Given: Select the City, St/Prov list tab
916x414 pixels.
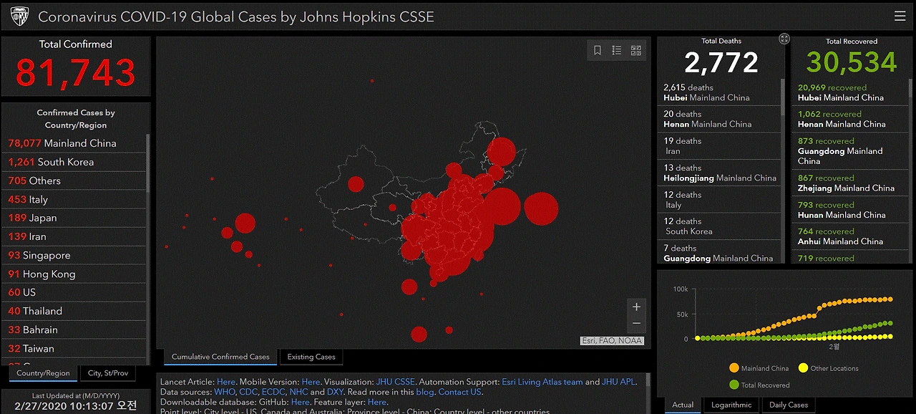Looking at the screenshot, I should (108, 373).
